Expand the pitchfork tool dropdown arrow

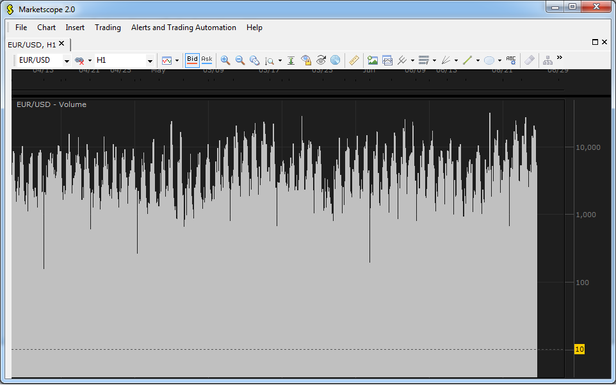point(412,60)
